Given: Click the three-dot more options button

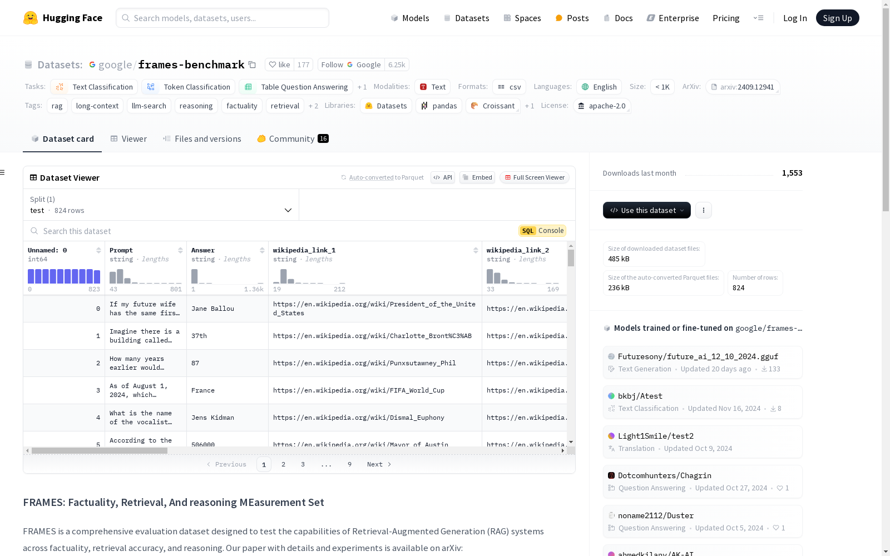Looking at the screenshot, I should 704,210.
